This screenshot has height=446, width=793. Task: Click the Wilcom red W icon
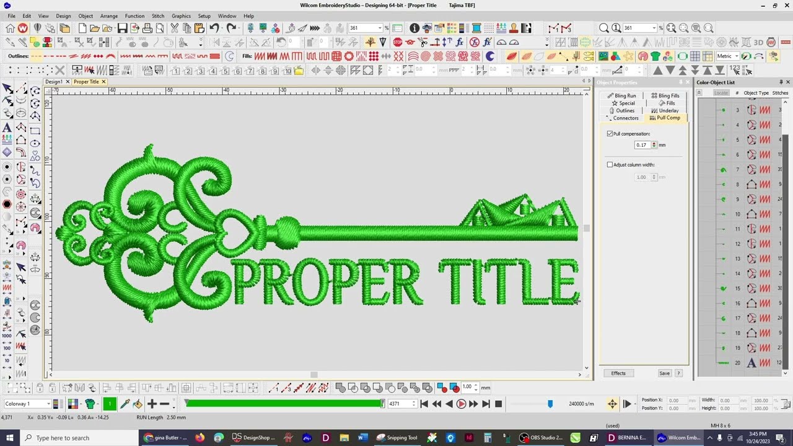23,28
